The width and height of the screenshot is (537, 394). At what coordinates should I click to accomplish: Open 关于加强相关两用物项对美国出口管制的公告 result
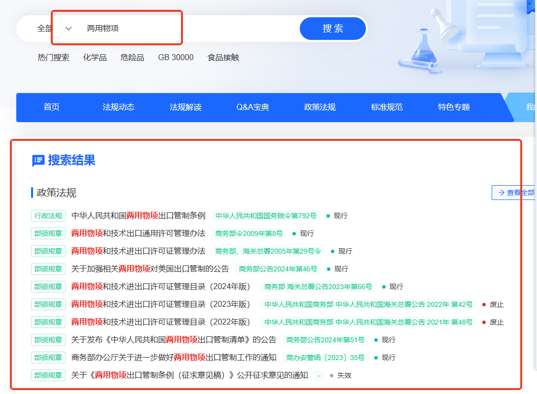[150, 269]
